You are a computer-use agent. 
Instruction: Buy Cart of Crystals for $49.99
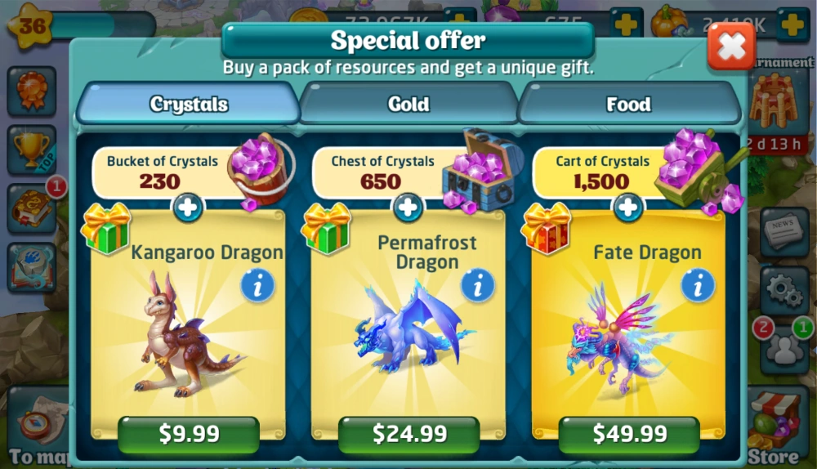pyautogui.click(x=629, y=434)
